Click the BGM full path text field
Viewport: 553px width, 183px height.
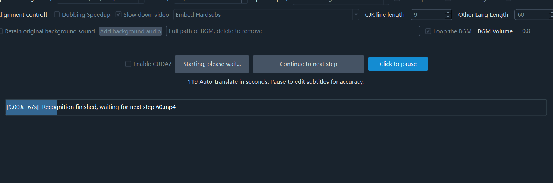pos(293,31)
